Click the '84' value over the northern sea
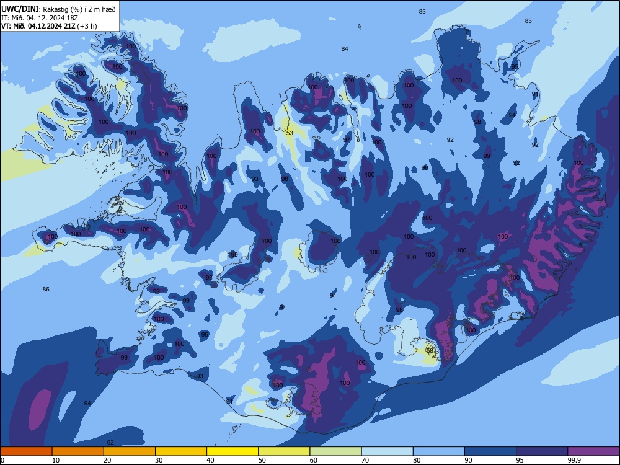Screen dimensions: 620x465 (x=345, y=48)
